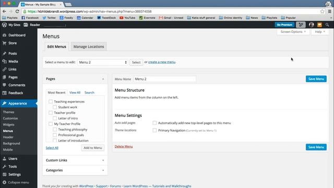Collapse the admin menu
The height and width of the screenshot is (188, 334).
point(16,182)
